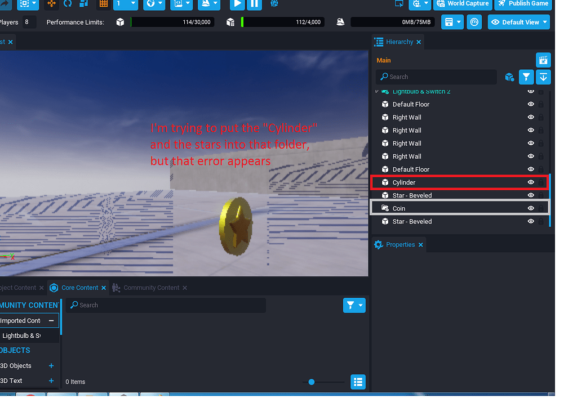
Task: Select the Translate (move) tool
Action: point(51,4)
